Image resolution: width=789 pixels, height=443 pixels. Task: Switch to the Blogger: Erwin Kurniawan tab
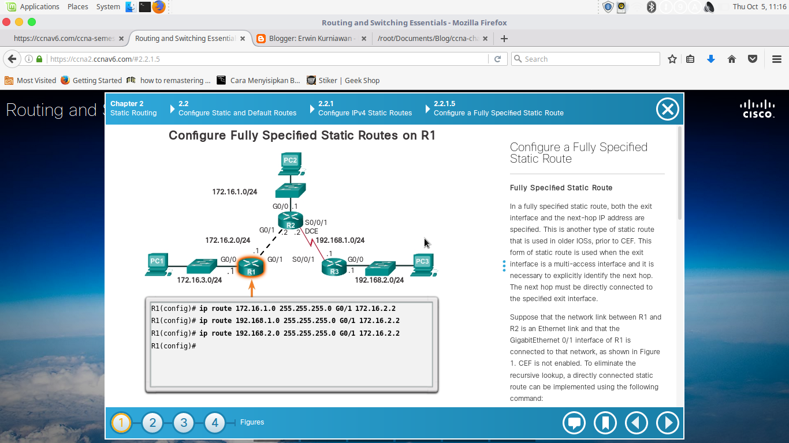pos(308,39)
